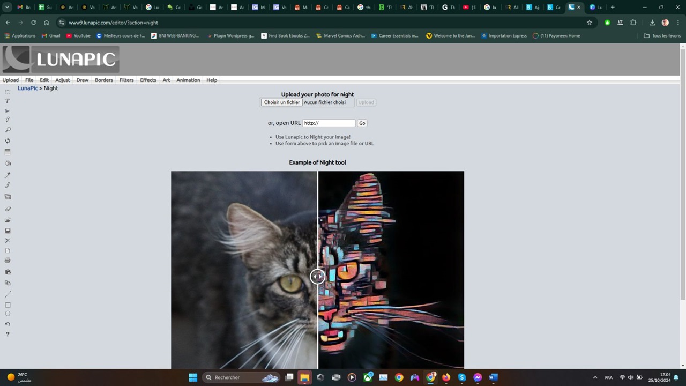Open the Effects menu
Image resolution: width=686 pixels, height=386 pixels.
(148, 80)
